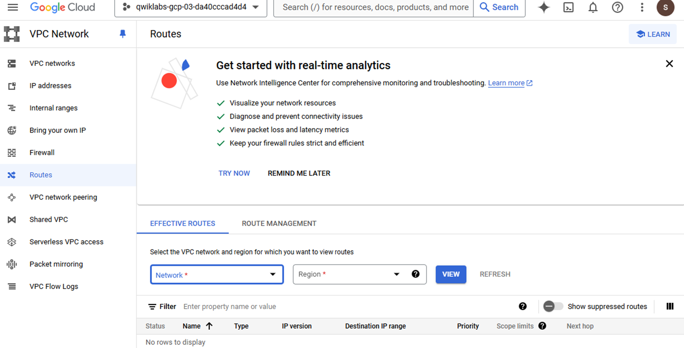Click the Firewall sidebar icon
684x348 pixels.
[x=12, y=153]
